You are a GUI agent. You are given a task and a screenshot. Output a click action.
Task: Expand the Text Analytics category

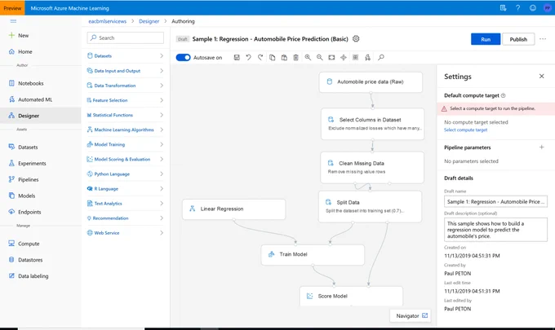[126, 204]
